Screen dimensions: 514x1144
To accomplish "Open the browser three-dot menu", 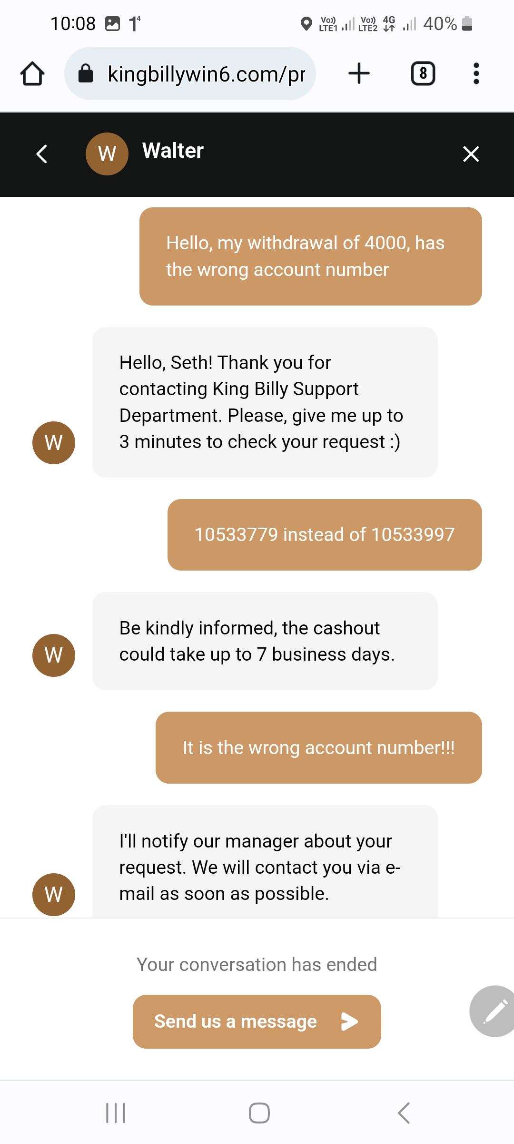I will click(x=476, y=73).
